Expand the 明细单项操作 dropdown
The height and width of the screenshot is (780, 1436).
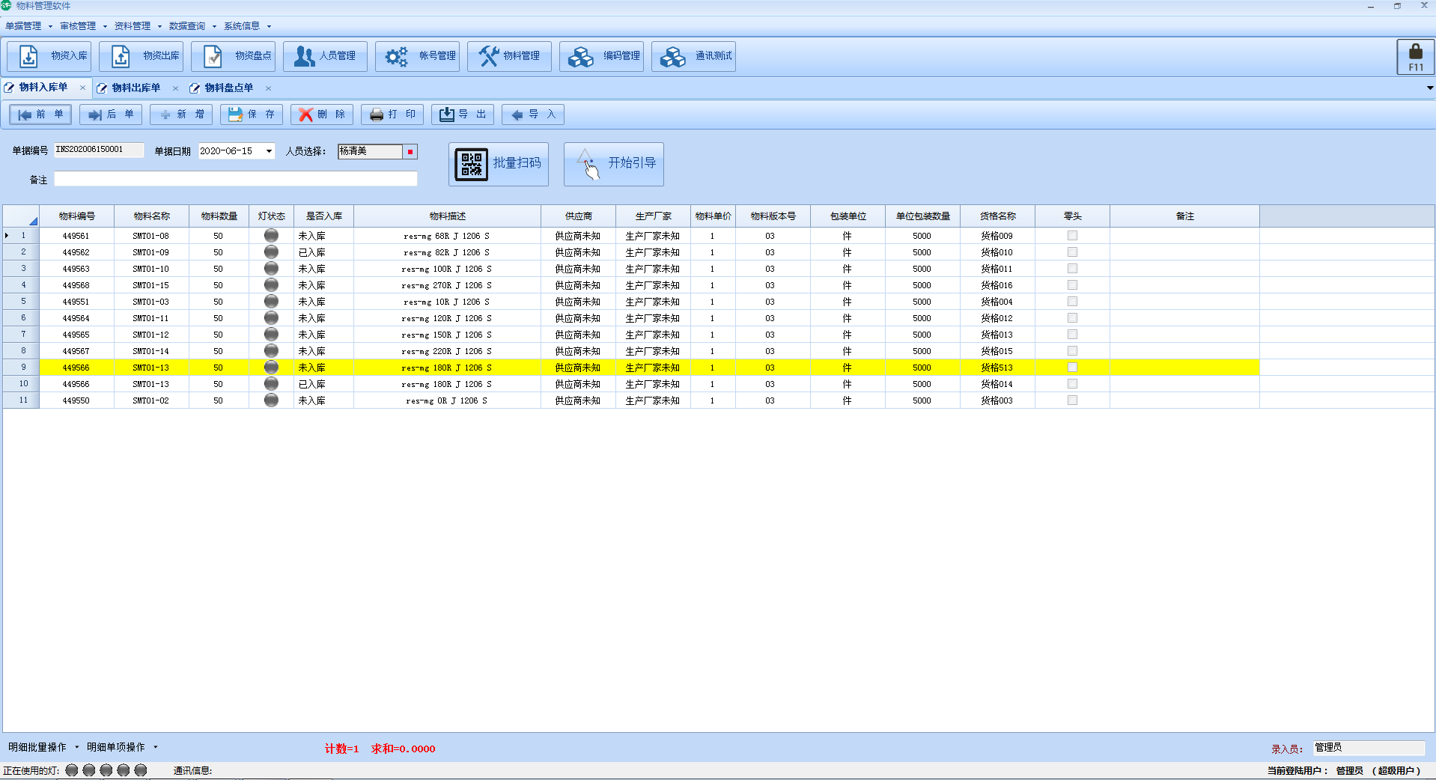pyautogui.click(x=121, y=747)
